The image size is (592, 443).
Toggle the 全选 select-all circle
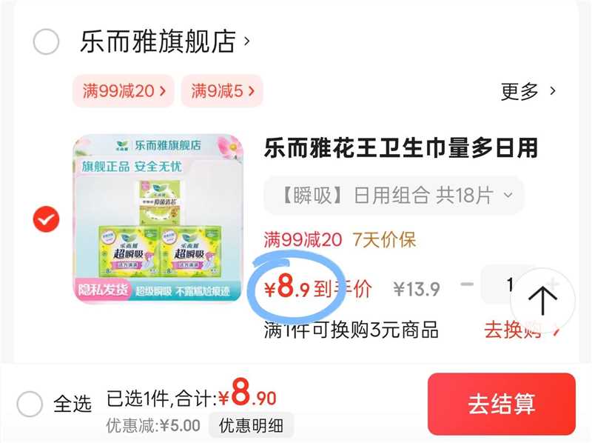[x=30, y=404]
